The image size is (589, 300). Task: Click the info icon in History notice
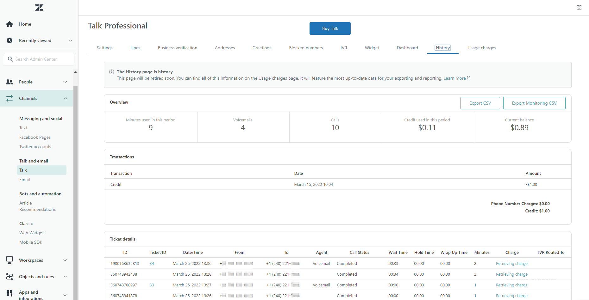[x=111, y=72]
